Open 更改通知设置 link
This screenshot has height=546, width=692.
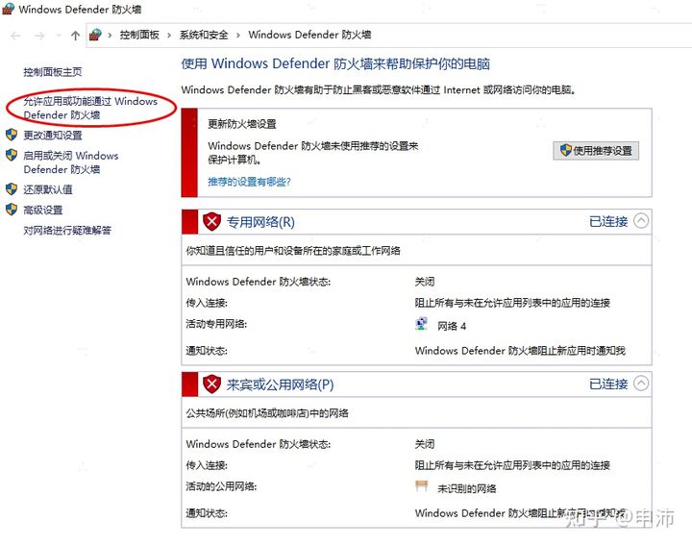pyautogui.click(x=53, y=136)
